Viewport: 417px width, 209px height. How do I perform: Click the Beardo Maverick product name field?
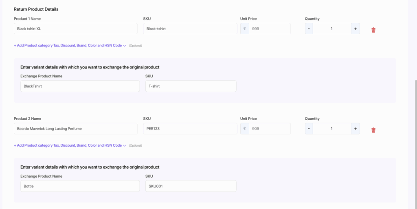pos(75,129)
